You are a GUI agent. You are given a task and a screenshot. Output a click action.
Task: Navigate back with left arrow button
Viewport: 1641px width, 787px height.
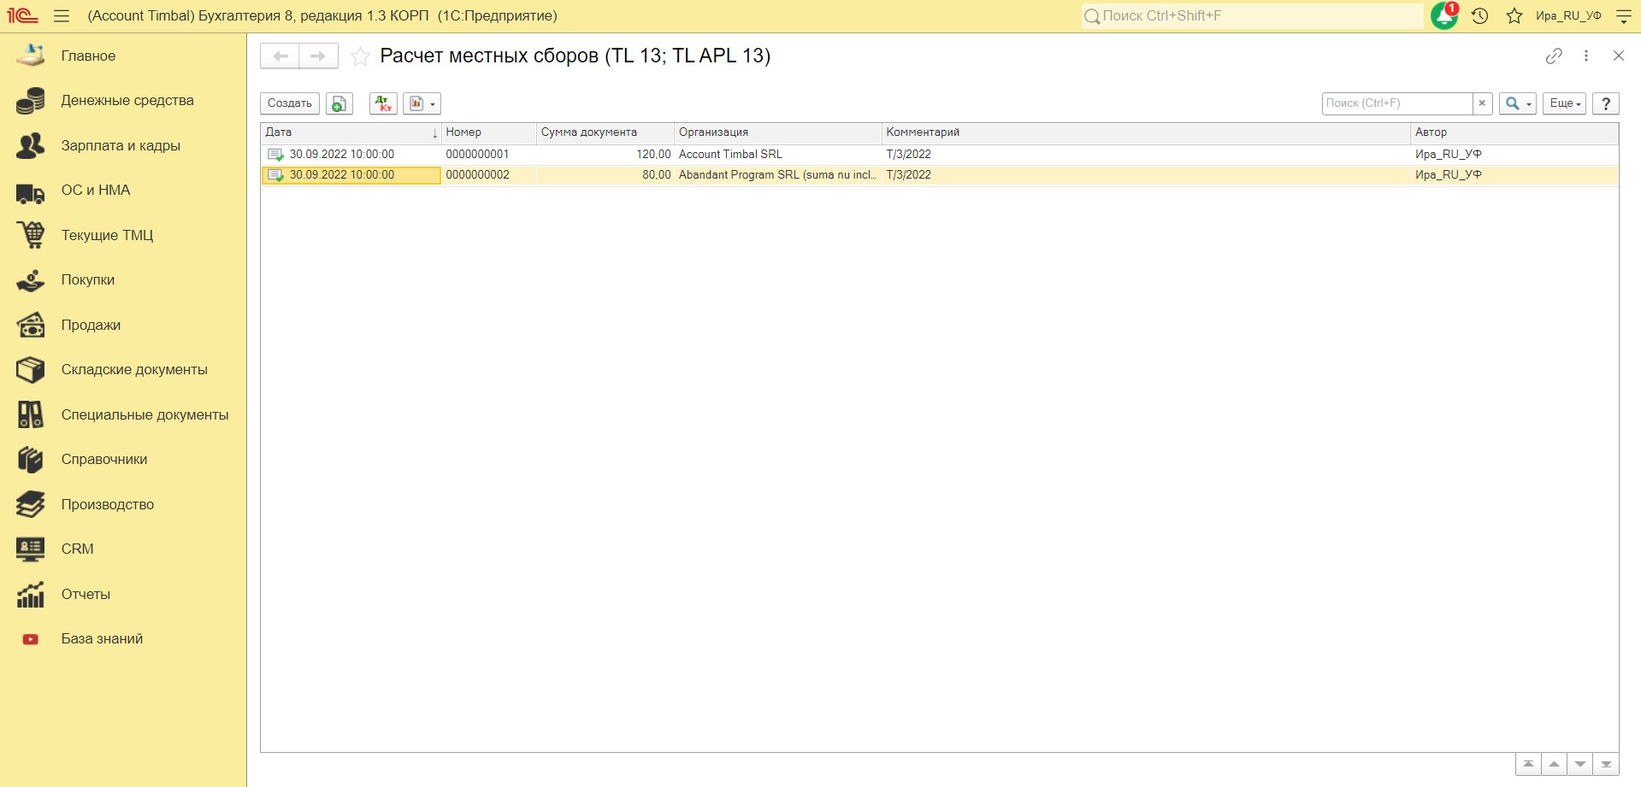tap(280, 56)
